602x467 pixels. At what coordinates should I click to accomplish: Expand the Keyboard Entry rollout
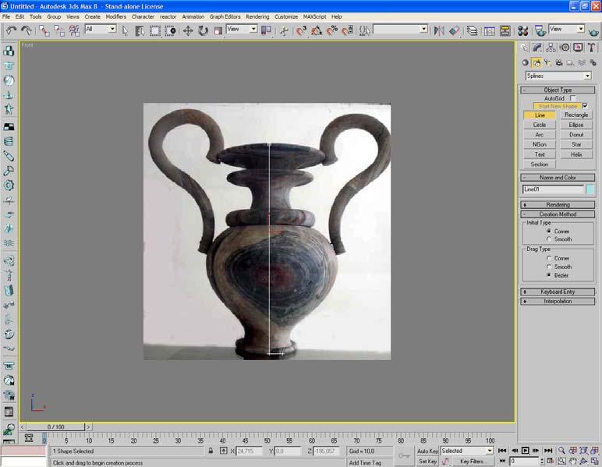tap(558, 292)
